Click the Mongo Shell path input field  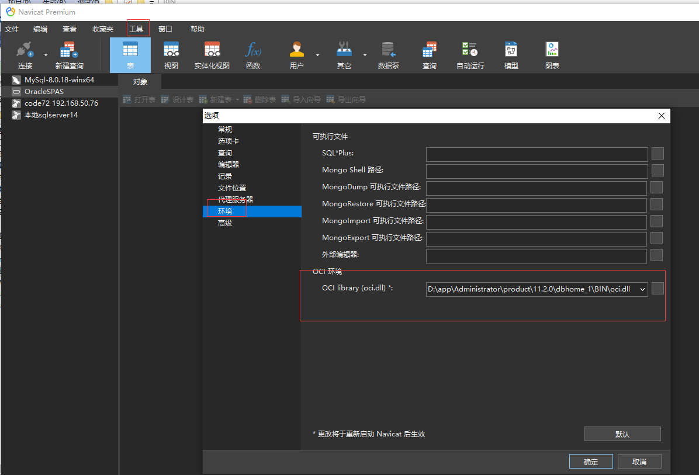click(x=537, y=171)
